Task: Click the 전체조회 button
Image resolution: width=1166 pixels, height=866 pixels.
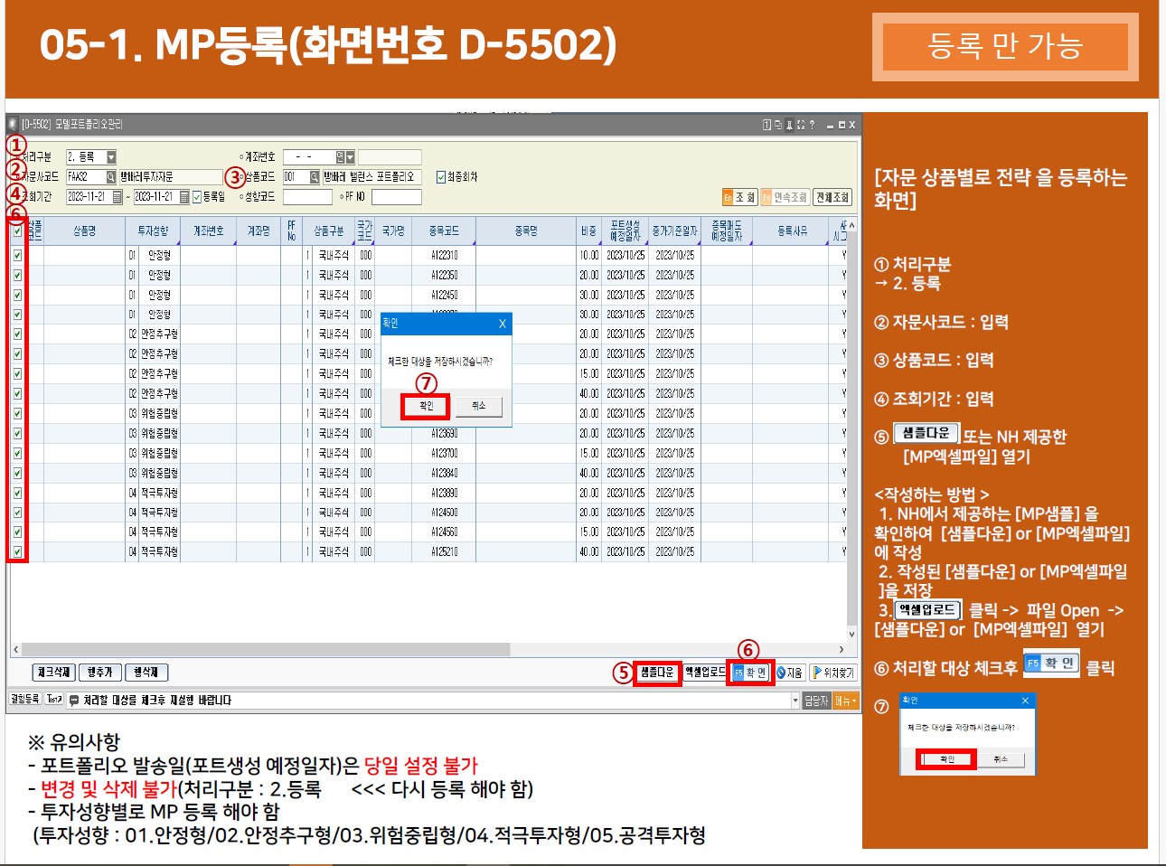Action: click(832, 197)
